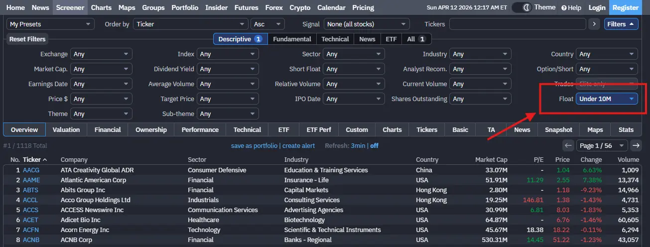Click company name Acorn Energy Inc
This screenshot has height=247, width=650.
(x=85, y=230)
